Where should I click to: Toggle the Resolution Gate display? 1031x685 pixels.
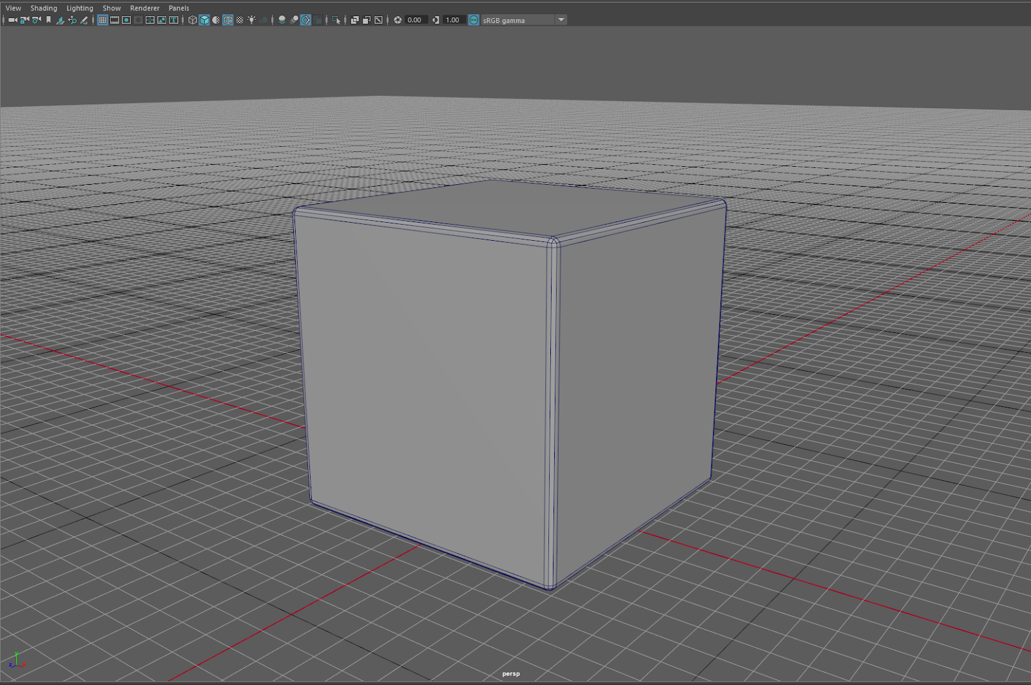point(126,20)
